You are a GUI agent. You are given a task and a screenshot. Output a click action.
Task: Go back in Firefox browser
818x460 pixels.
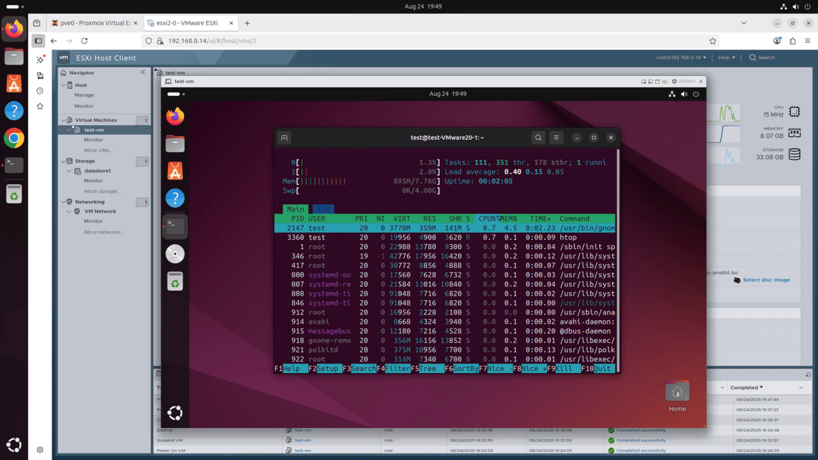click(54, 41)
